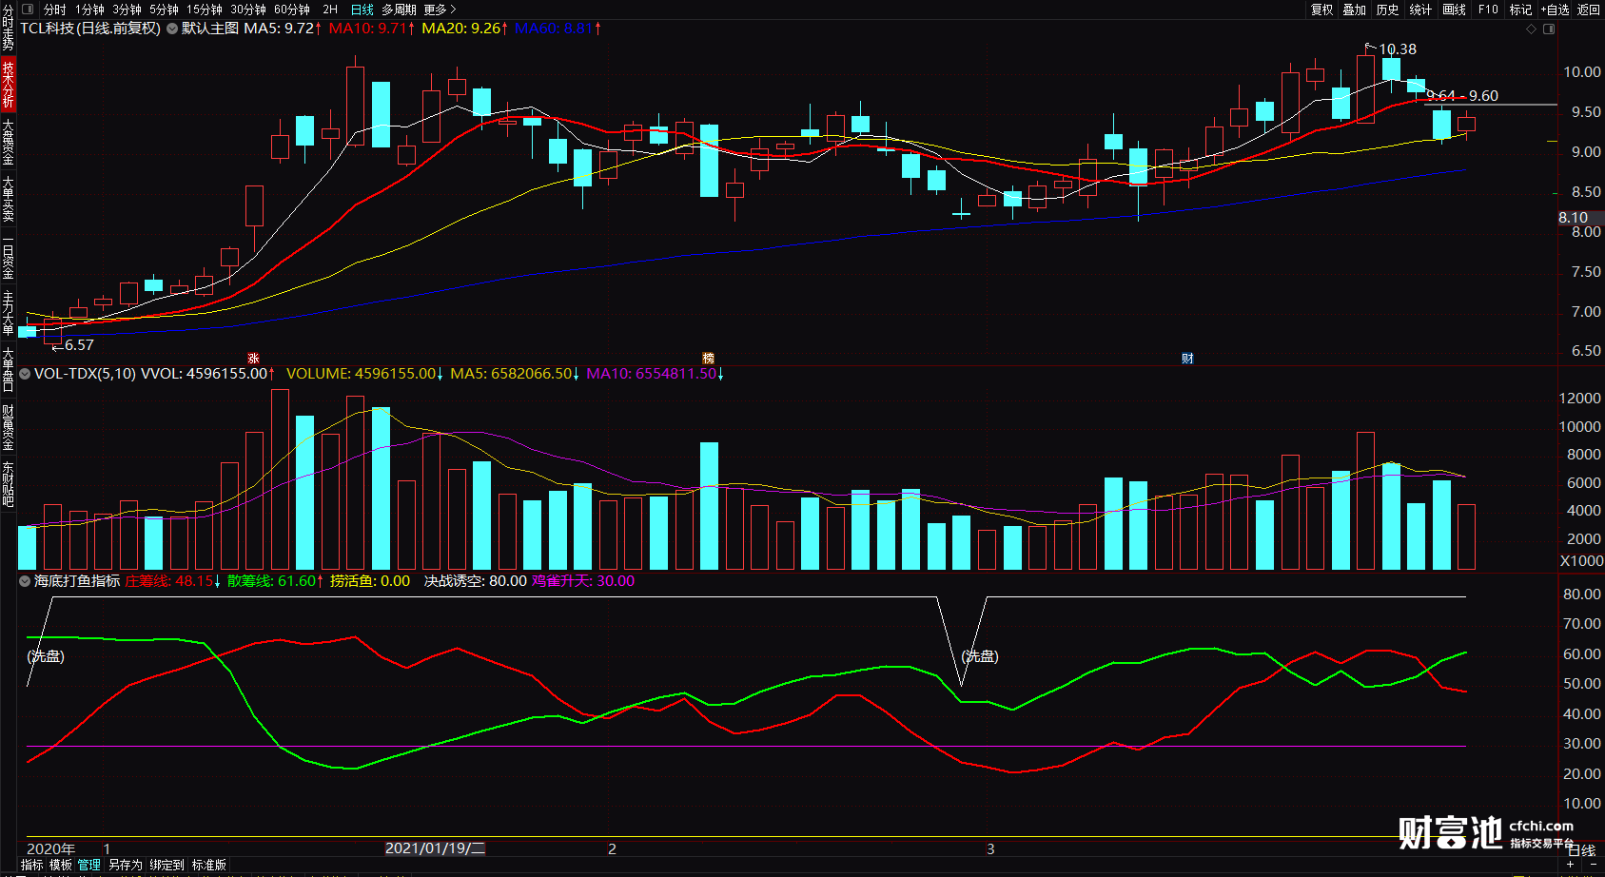Open the 分时走势 sidebar tab
The height and width of the screenshot is (877, 1605).
(8, 29)
